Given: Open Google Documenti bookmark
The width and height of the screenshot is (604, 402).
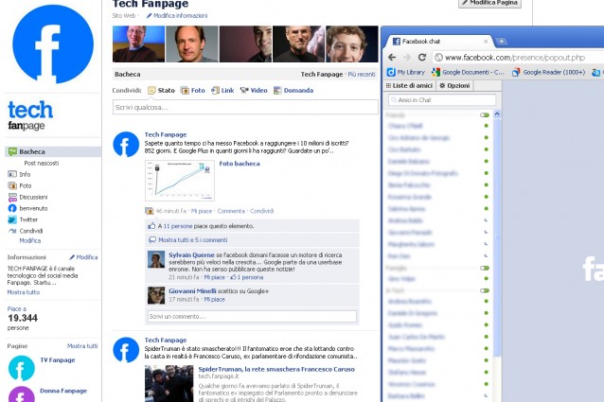Looking at the screenshot, I should [x=468, y=72].
